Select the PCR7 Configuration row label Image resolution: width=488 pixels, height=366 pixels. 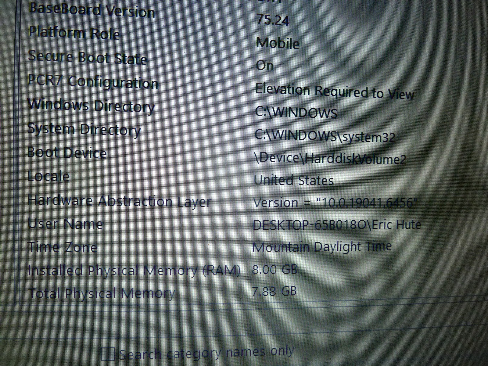[93, 82]
